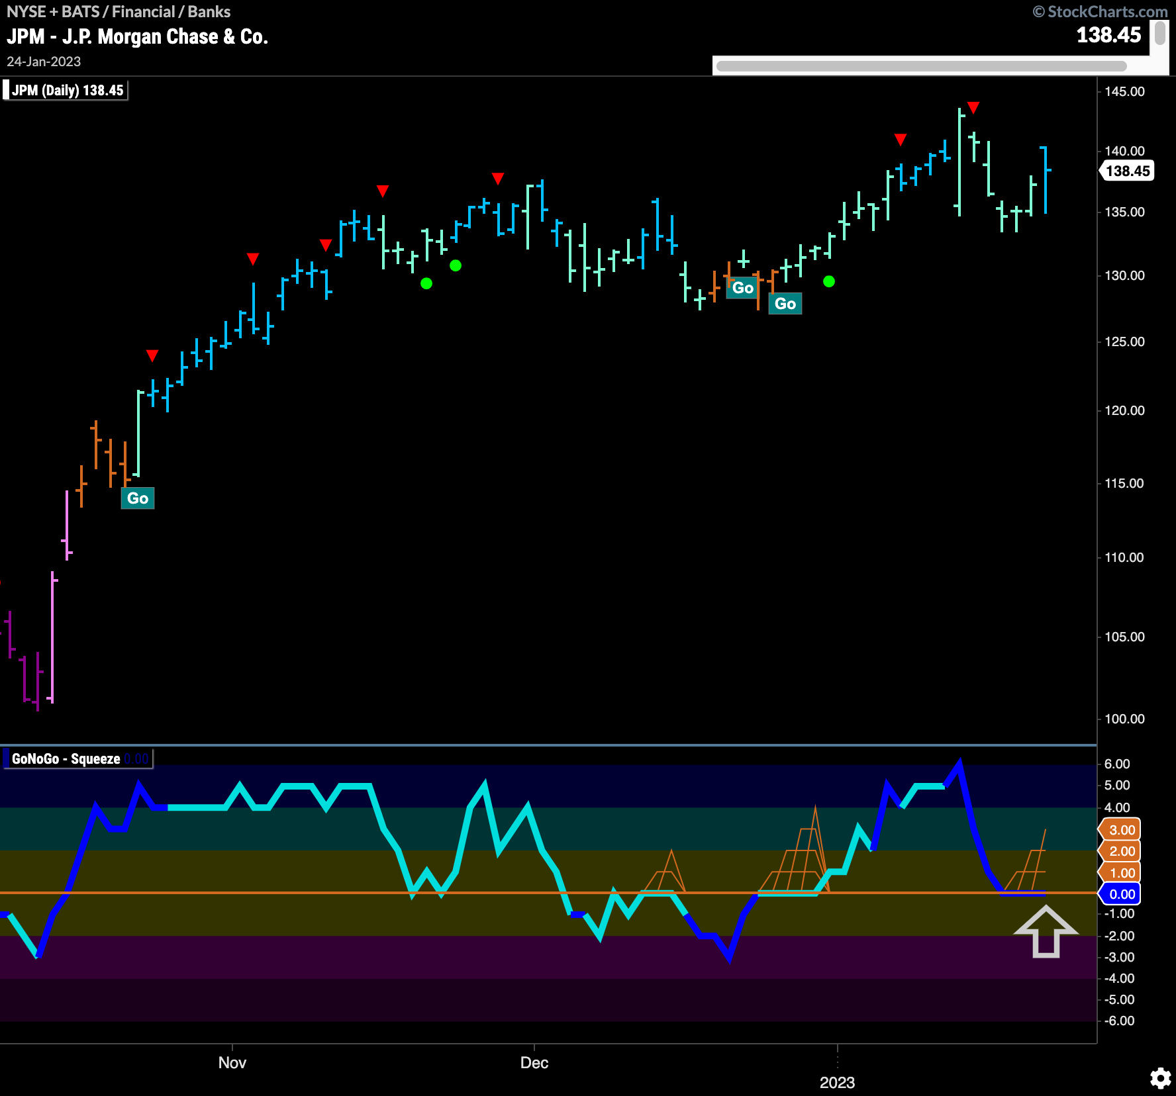Click the NYSE + BATS / Financial / Banks breadcrumb
The height and width of the screenshot is (1096, 1176).
pyautogui.click(x=119, y=11)
